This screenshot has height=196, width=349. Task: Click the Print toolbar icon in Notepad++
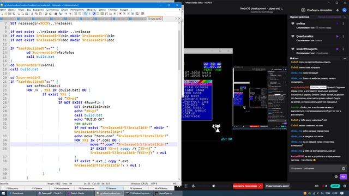click(x=27, y=14)
